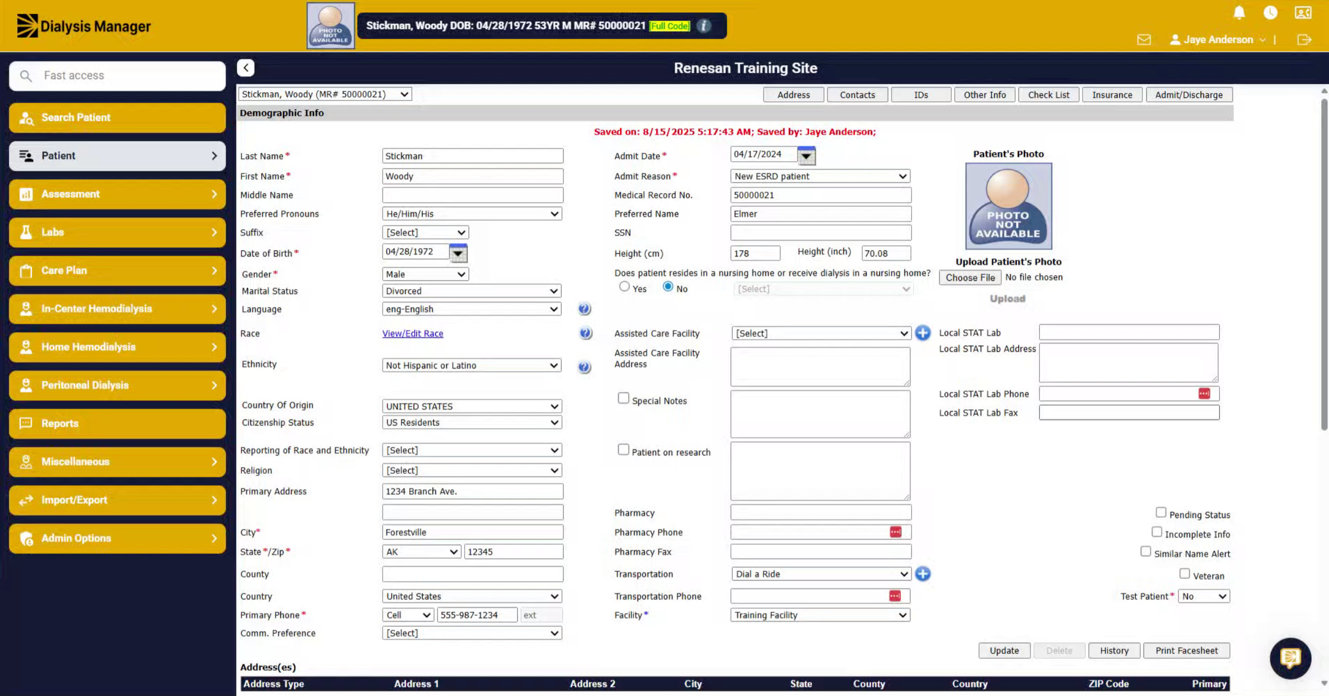Image resolution: width=1329 pixels, height=696 pixels.
Task: Click the Preferred Name field
Action: click(821, 214)
